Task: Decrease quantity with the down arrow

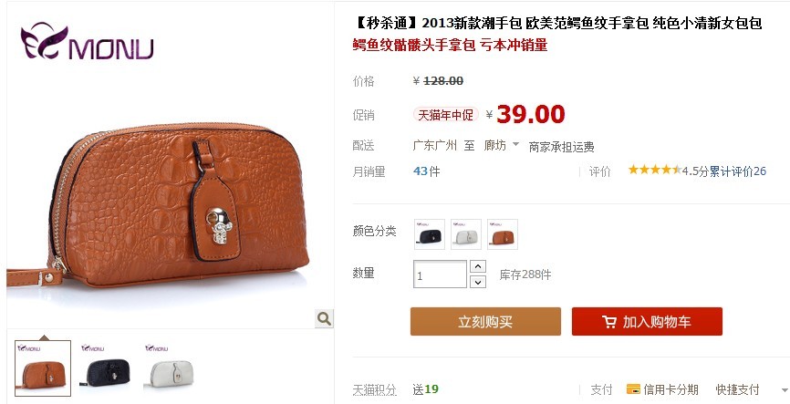Action: 478,282
